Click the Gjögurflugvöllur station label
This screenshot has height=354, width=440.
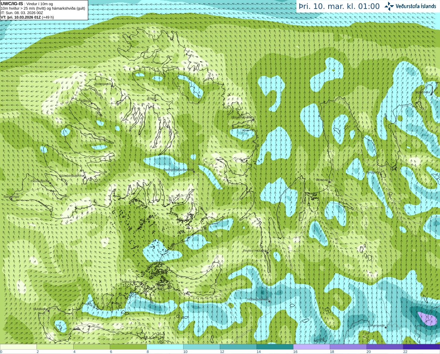pyautogui.click(x=242, y=117)
